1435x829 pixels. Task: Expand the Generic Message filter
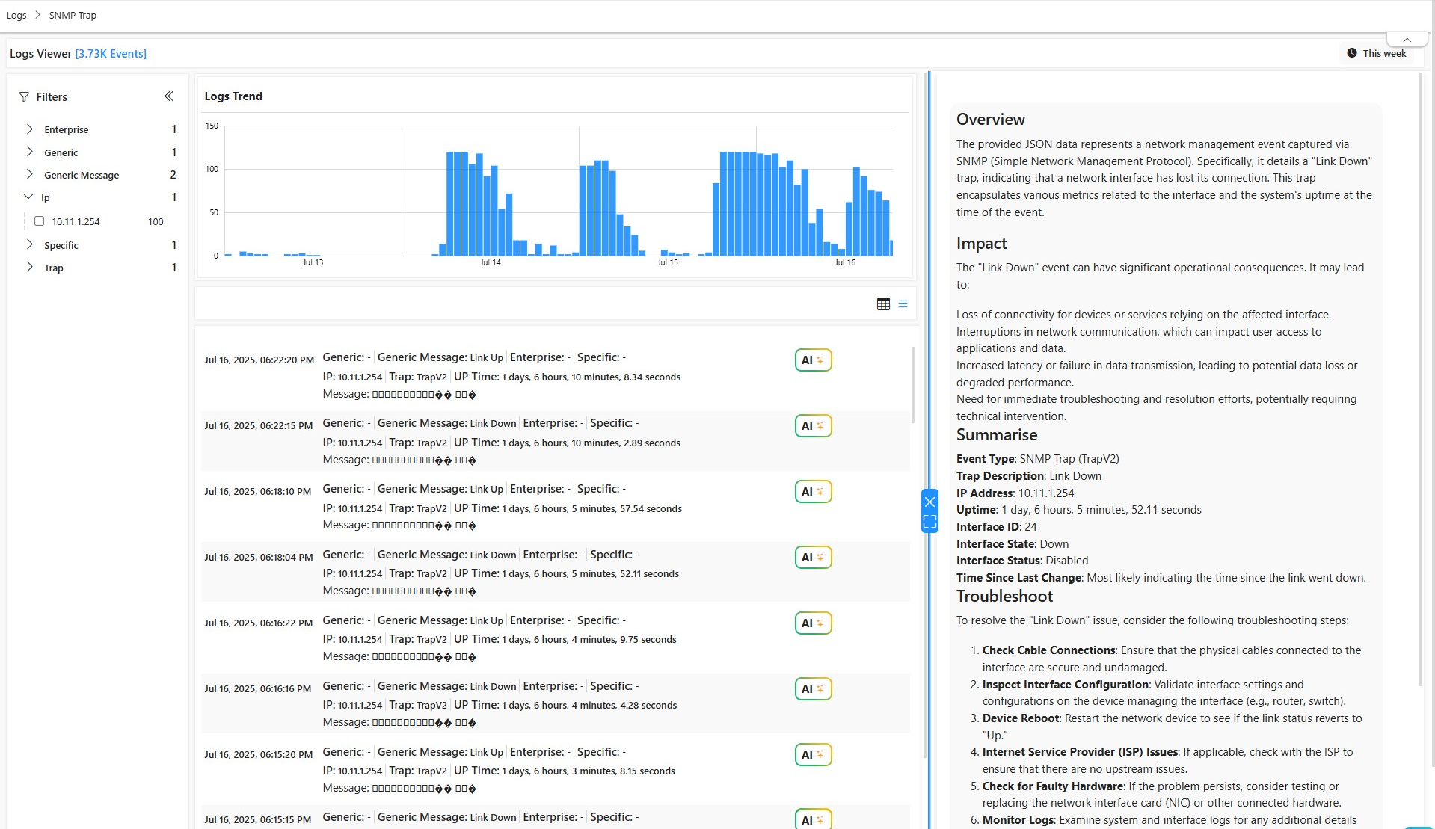[x=30, y=174]
